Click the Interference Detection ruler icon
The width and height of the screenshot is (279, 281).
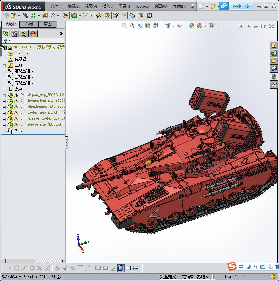click(x=132, y=16)
